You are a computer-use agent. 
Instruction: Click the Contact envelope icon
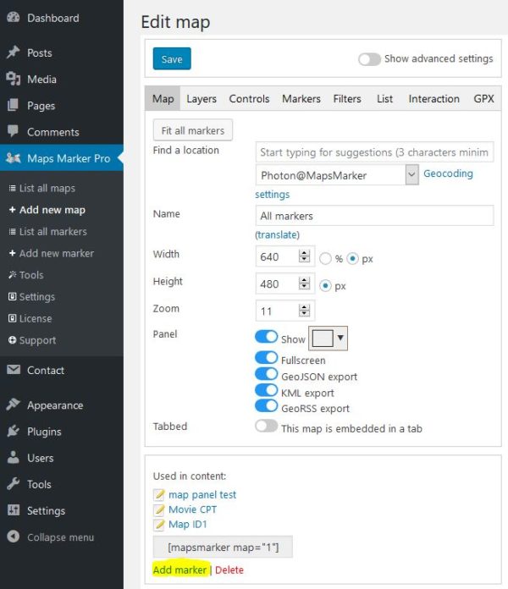pyautogui.click(x=14, y=370)
